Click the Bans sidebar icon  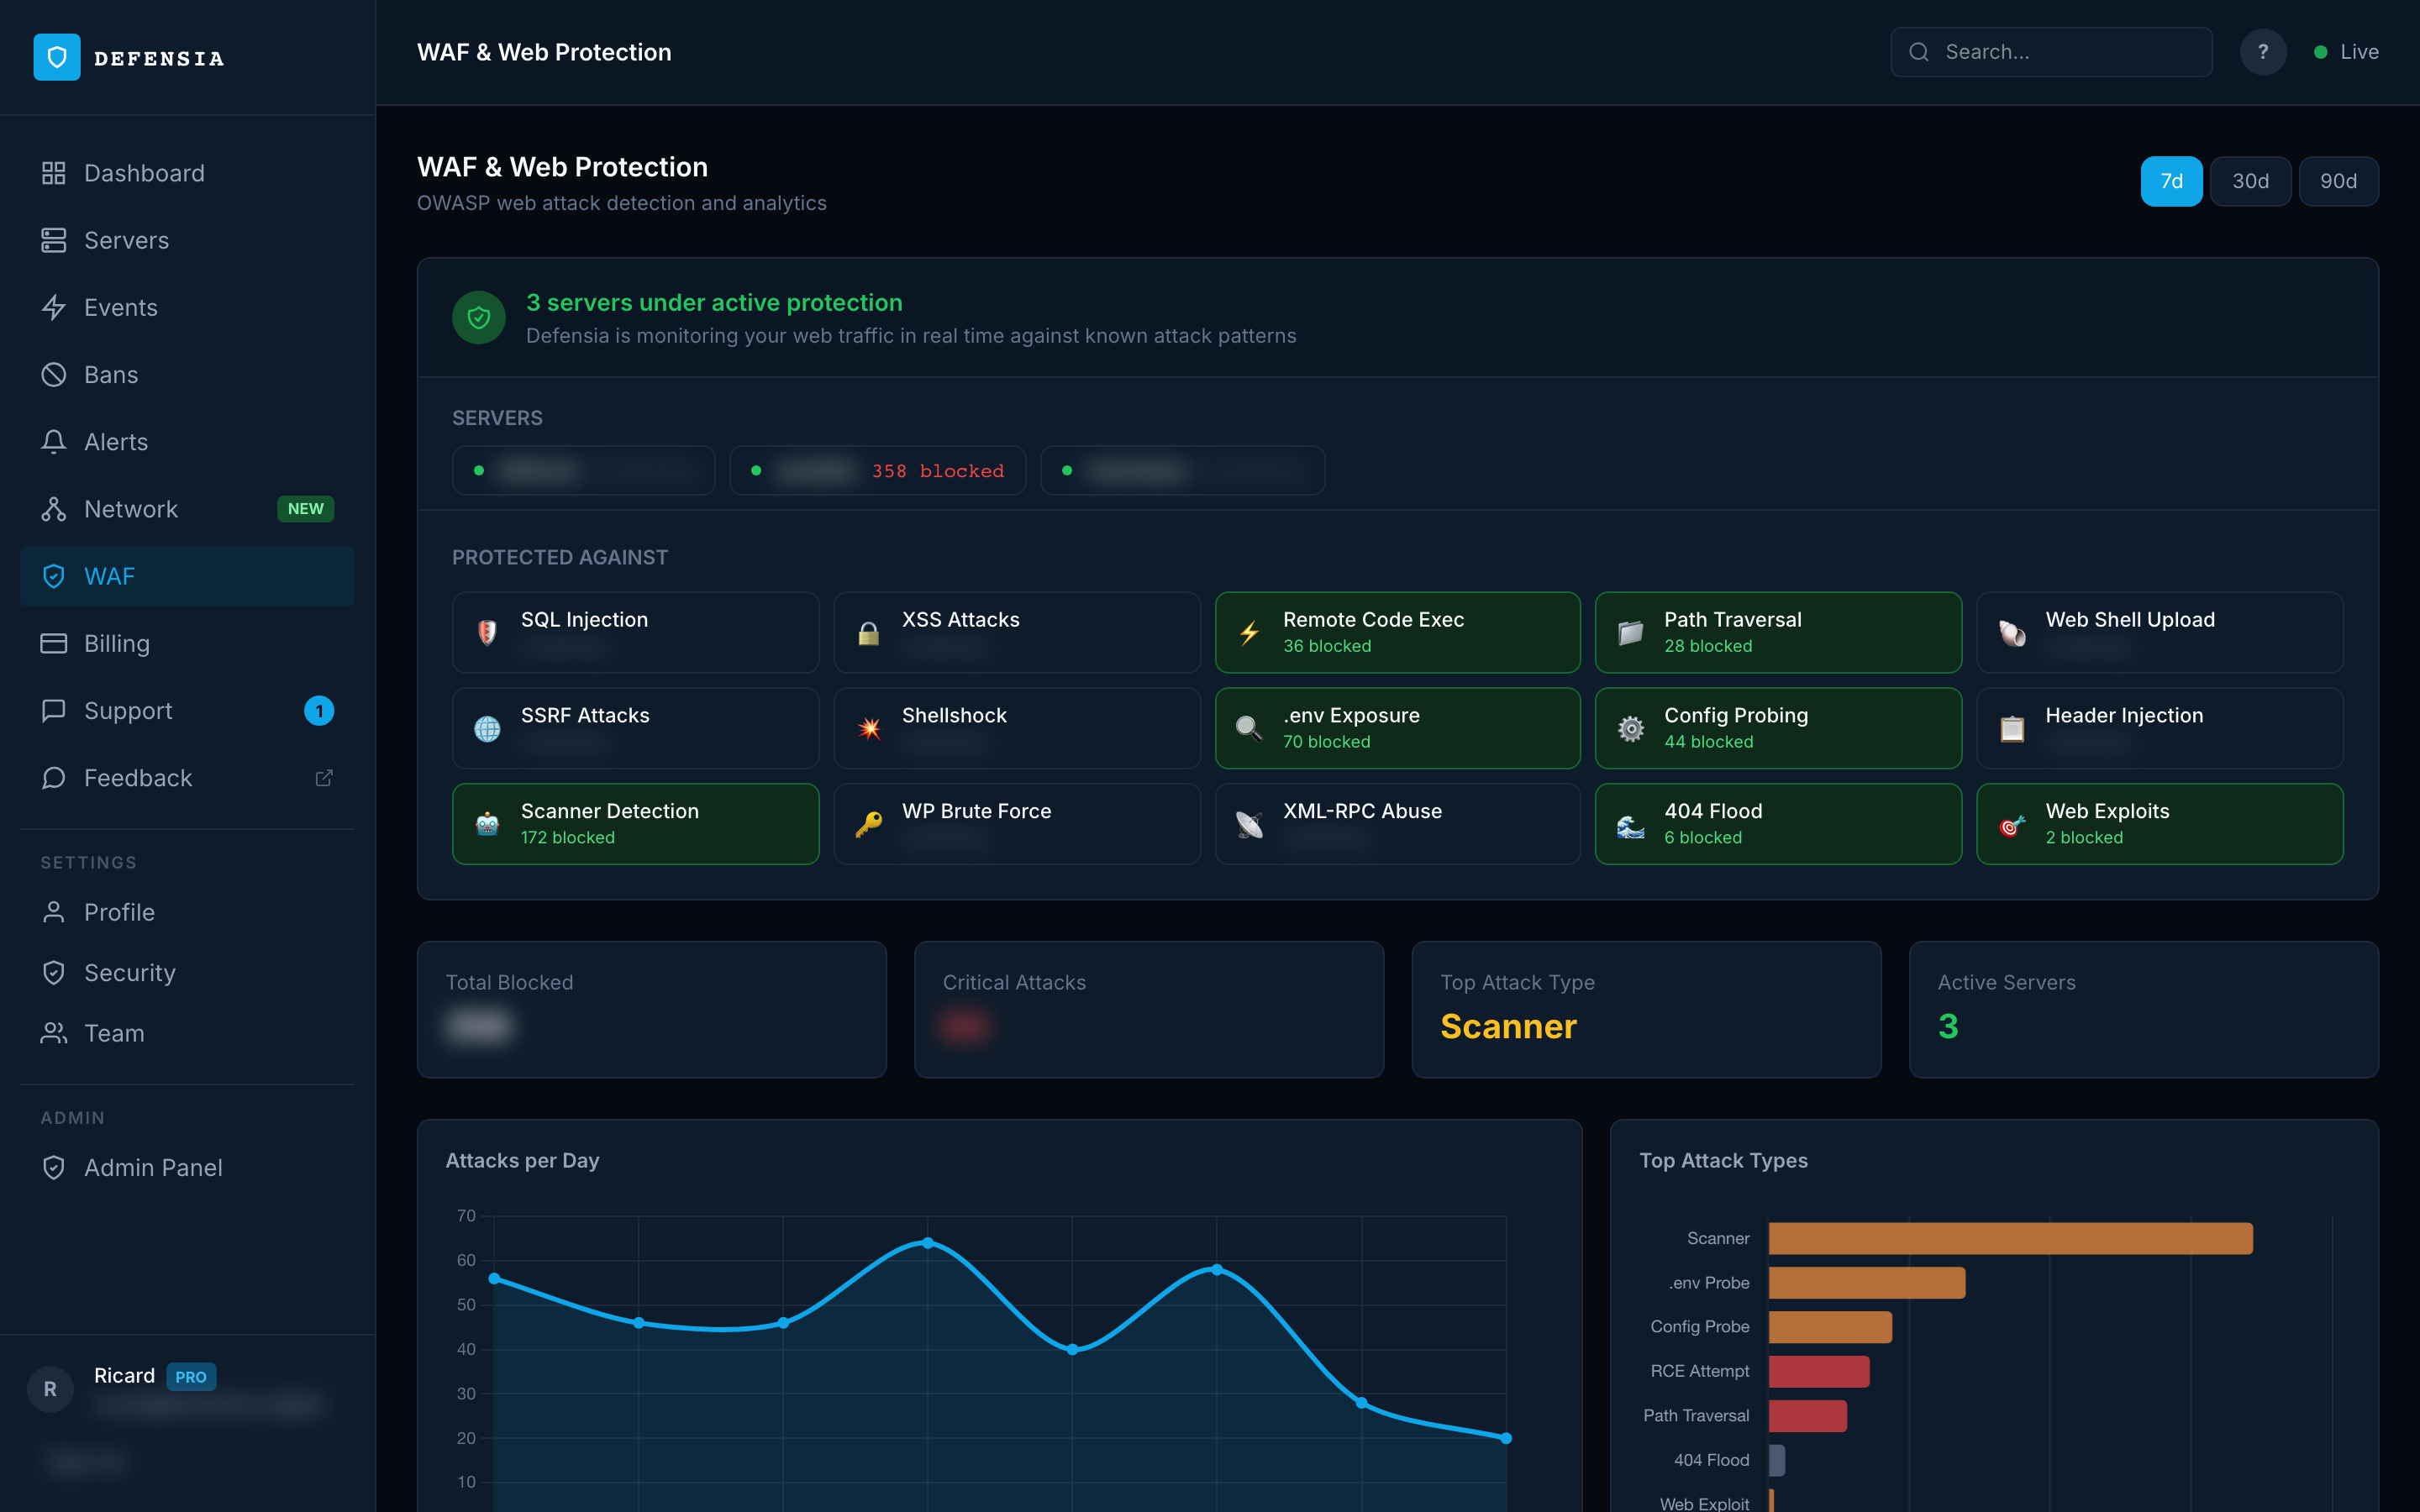click(55, 374)
